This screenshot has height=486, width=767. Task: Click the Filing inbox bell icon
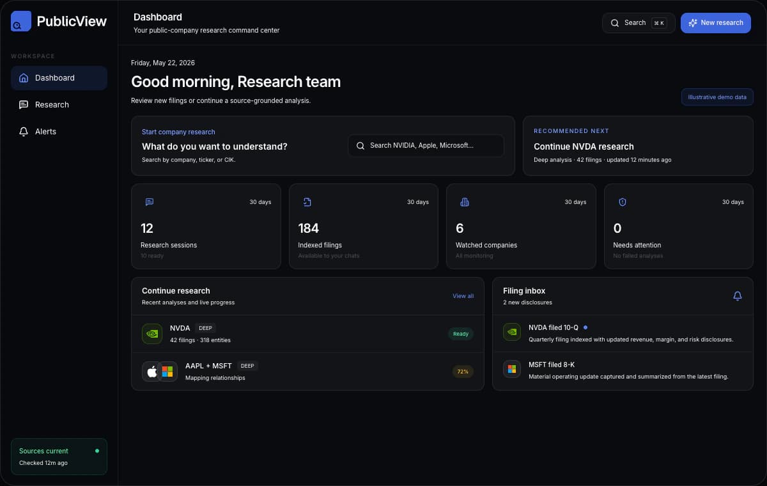(738, 296)
